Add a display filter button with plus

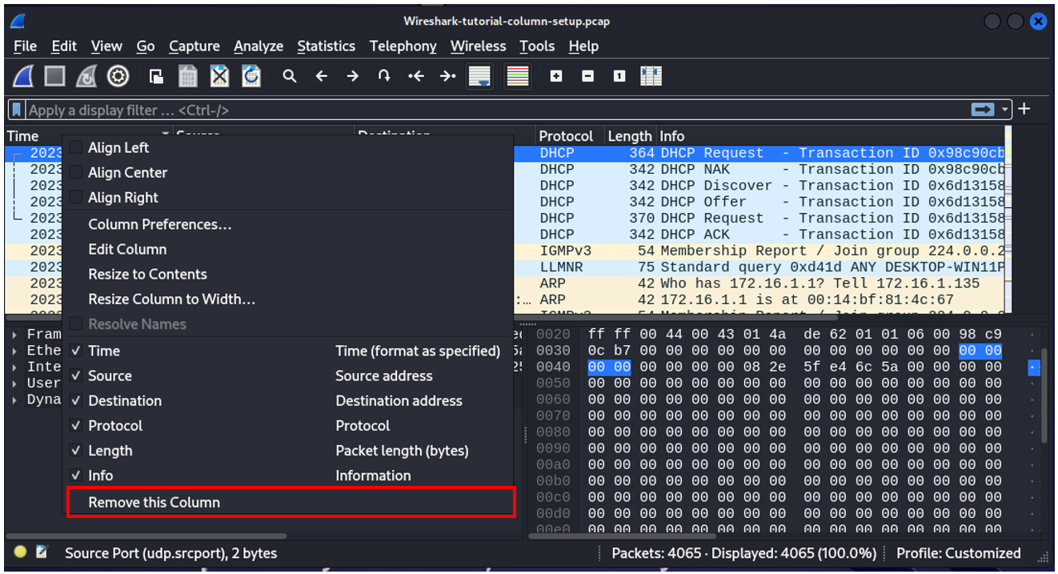pos(1024,109)
